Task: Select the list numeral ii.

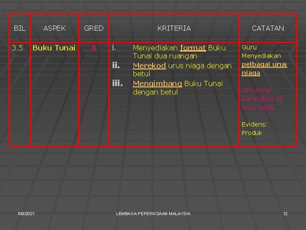Action: coord(116,65)
